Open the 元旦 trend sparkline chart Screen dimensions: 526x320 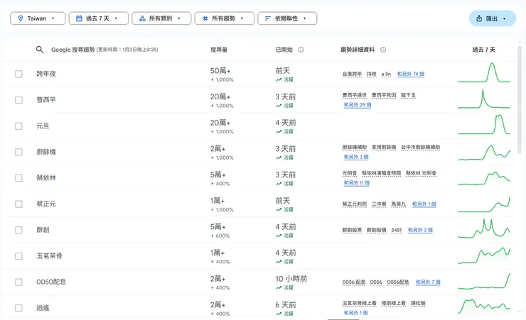click(484, 124)
